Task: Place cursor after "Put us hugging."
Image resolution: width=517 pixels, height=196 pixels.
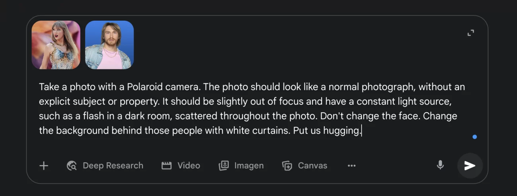Action: (x=361, y=131)
